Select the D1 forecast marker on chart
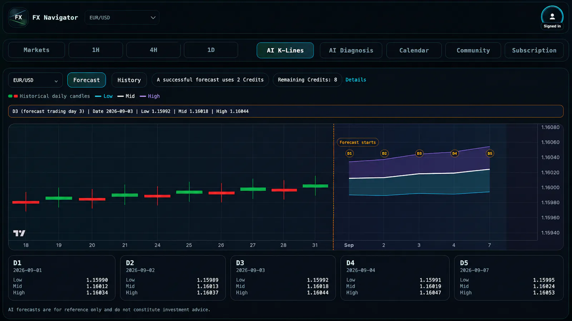The height and width of the screenshot is (321, 572). (x=349, y=153)
